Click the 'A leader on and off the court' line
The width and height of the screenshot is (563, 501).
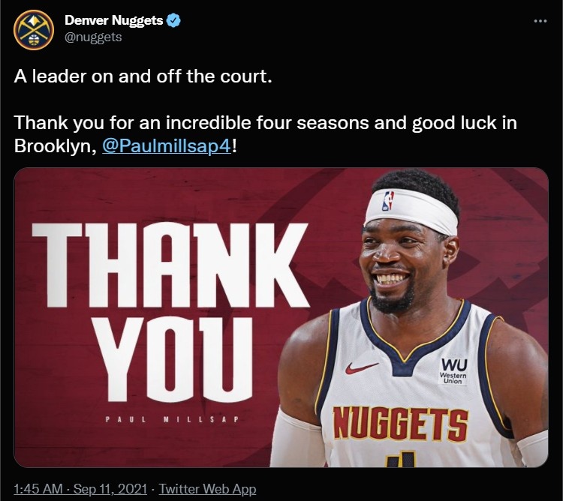[x=143, y=76]
